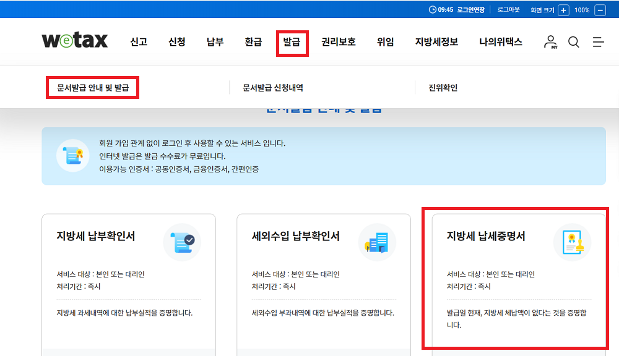Screen dimensions: 619x356
Task: Click the 화면 크기 plus icon
Action: 562,9
